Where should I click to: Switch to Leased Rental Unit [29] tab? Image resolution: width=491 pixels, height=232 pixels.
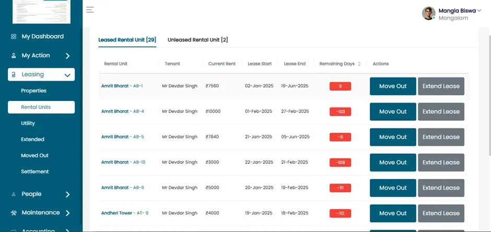click(127, 40)
